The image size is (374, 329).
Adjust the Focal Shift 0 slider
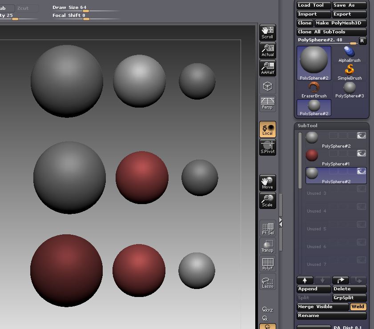pyautogui.click(x=86, y=16)
